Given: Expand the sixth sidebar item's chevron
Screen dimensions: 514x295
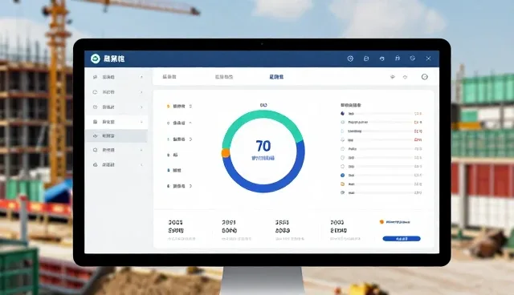Looking at the screenshot, I should [x=141, y=150].
